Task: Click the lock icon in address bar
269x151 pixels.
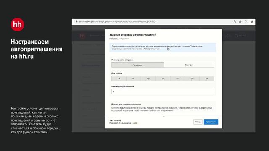Action: [76, 21]
